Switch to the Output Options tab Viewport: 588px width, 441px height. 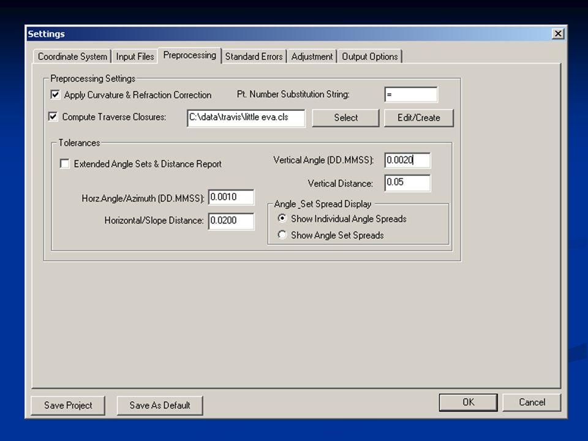tap(370, 56)
